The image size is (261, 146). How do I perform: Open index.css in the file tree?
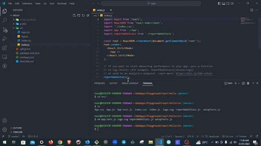26,41
